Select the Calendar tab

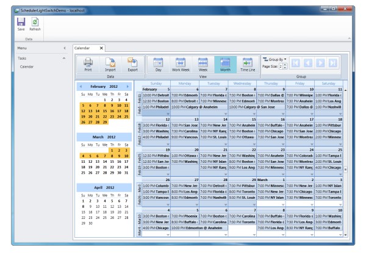[85, 48]
